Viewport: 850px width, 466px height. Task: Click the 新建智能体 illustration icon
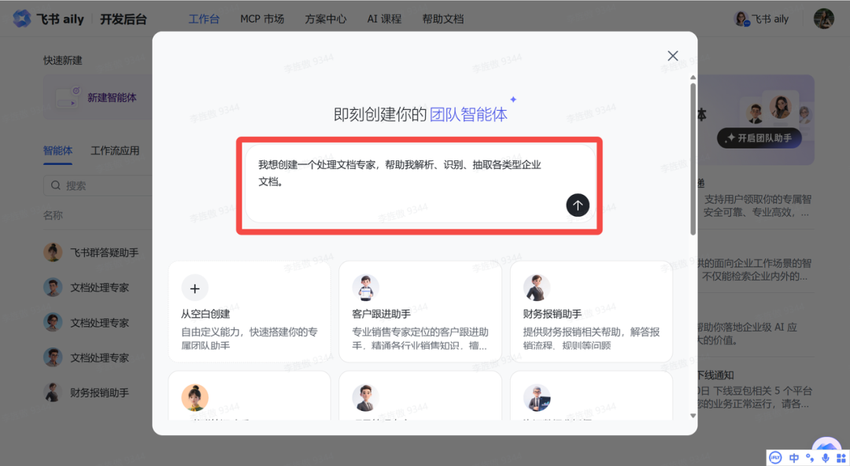tap(68, 97)
